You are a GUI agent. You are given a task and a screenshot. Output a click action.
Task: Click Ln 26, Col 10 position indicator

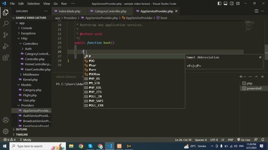coord(183,140)
